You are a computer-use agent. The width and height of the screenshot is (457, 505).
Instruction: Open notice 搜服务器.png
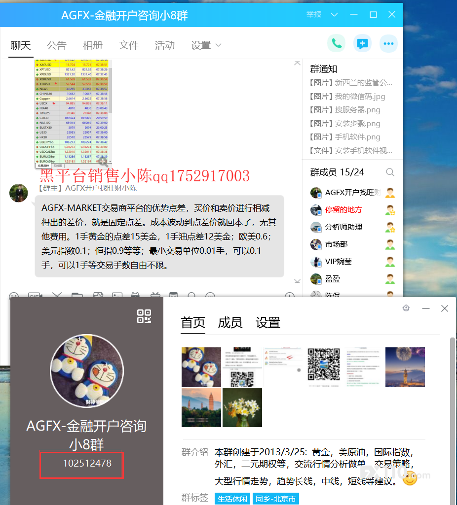(x=345, y=110)
